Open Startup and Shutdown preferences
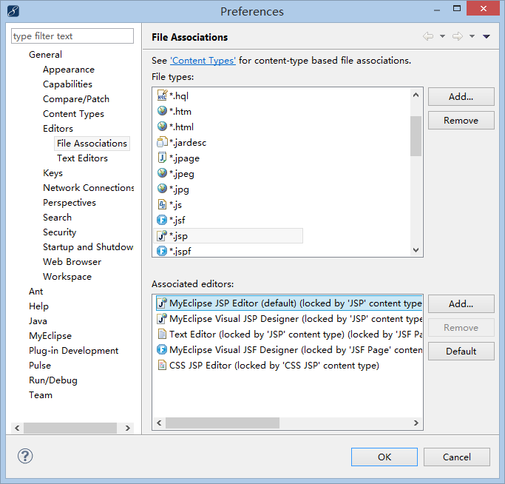The width and height of the screenshot is (505, 484). pyautogui.click(x=88, y=247)
